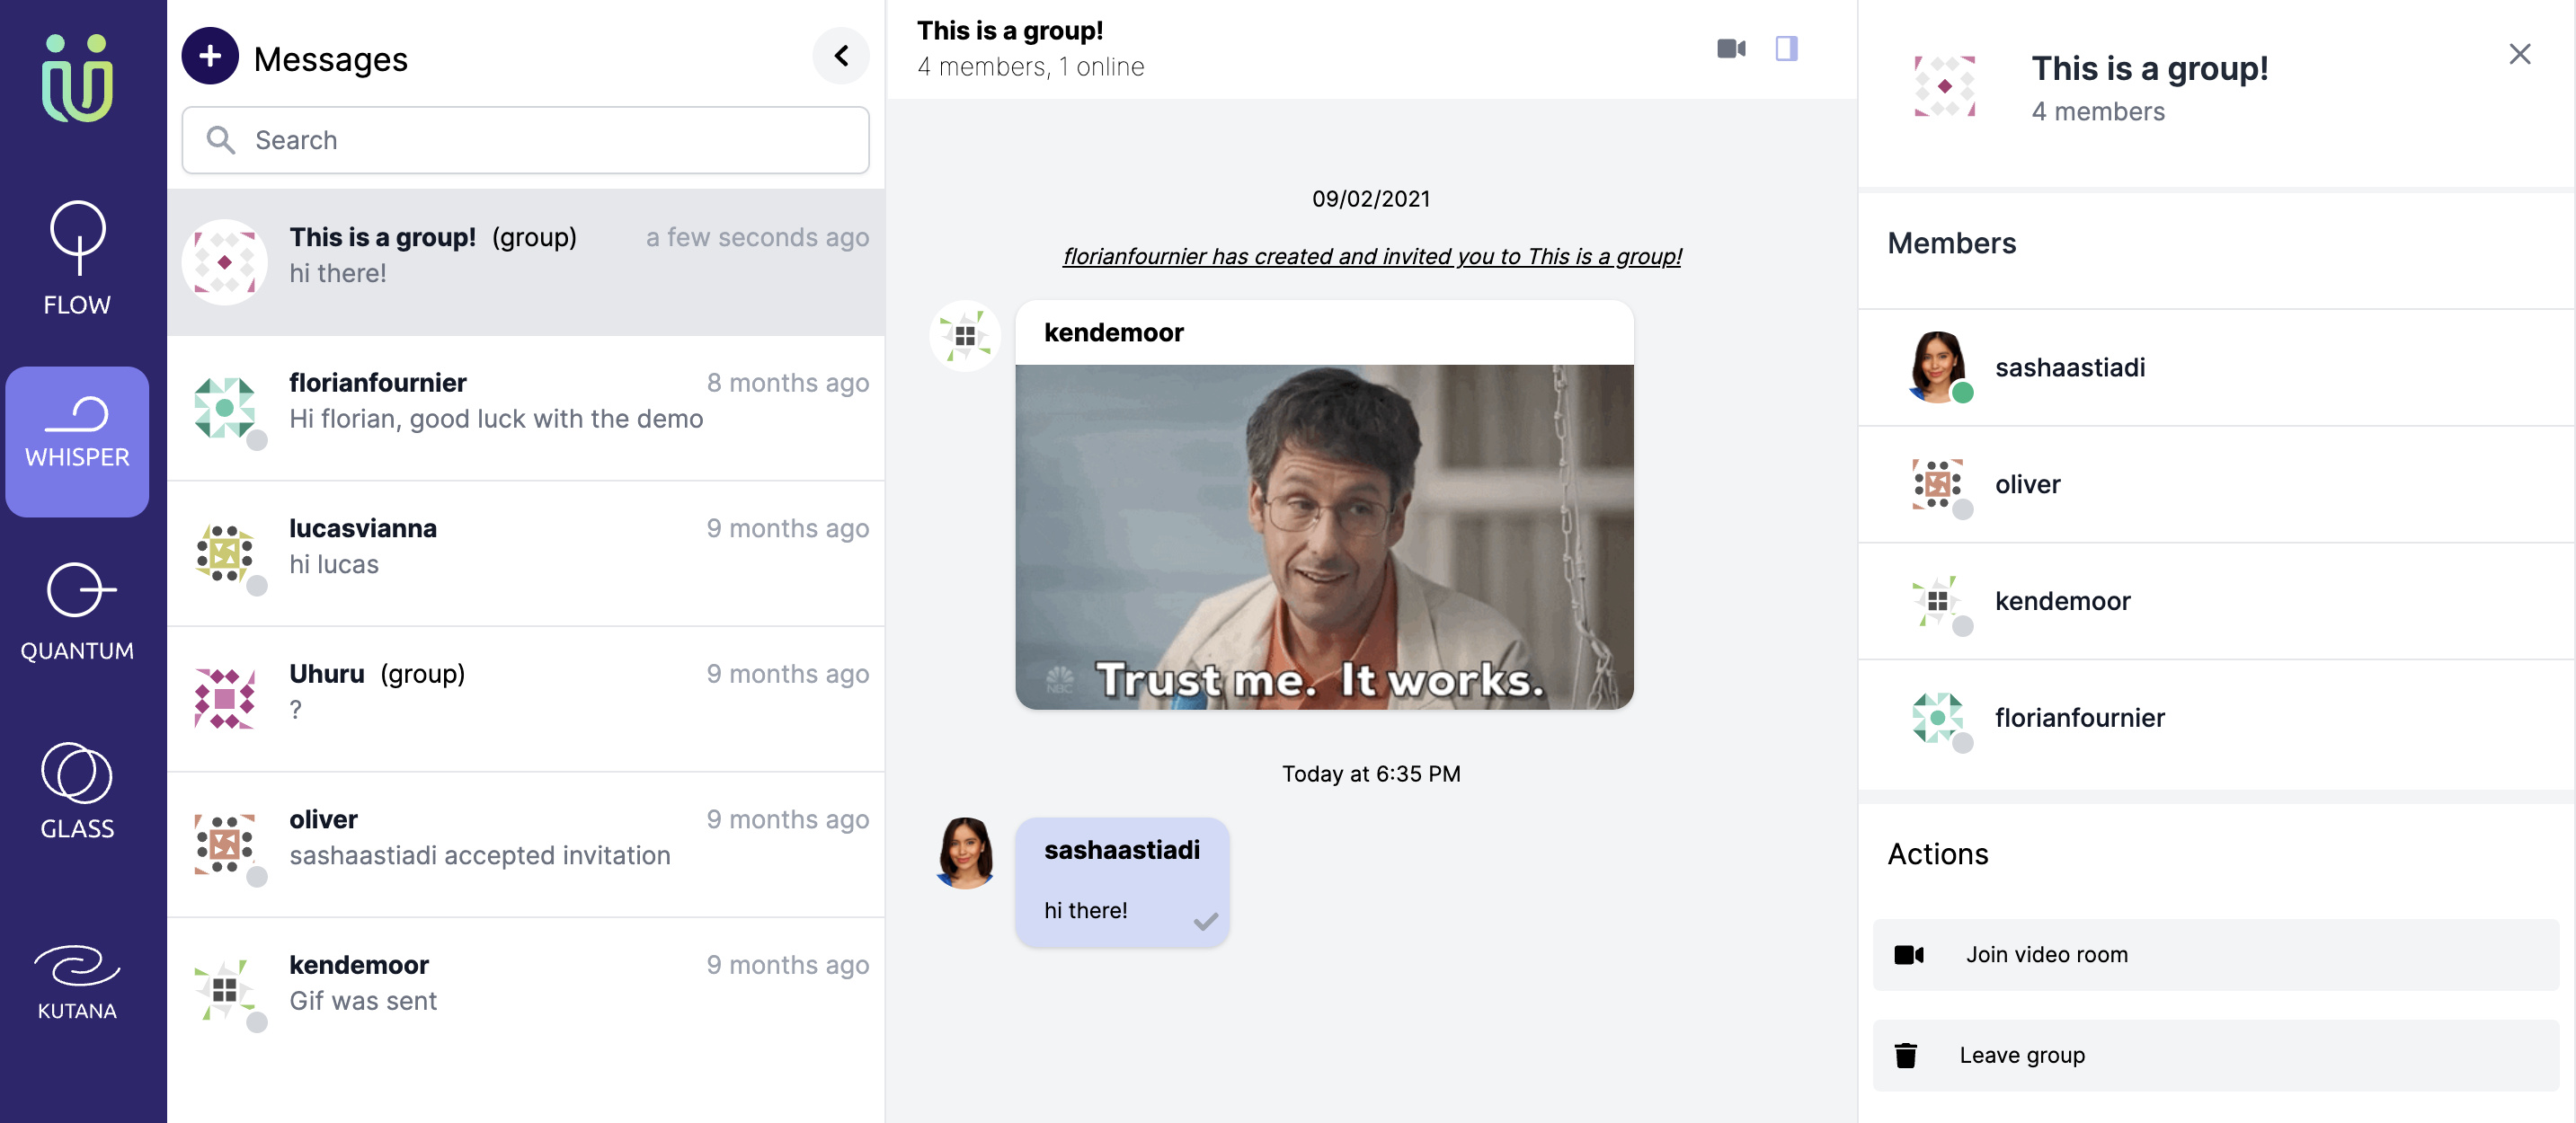Viewport: 2576px width, 1123px height.
Task: Click the sashaastiadi name in the message bubble
Action: [1121, 850]
